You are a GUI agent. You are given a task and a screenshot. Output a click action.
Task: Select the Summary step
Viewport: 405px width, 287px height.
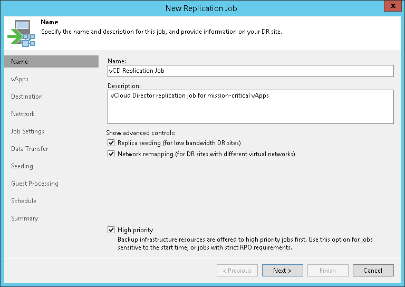tap(25, 218)
